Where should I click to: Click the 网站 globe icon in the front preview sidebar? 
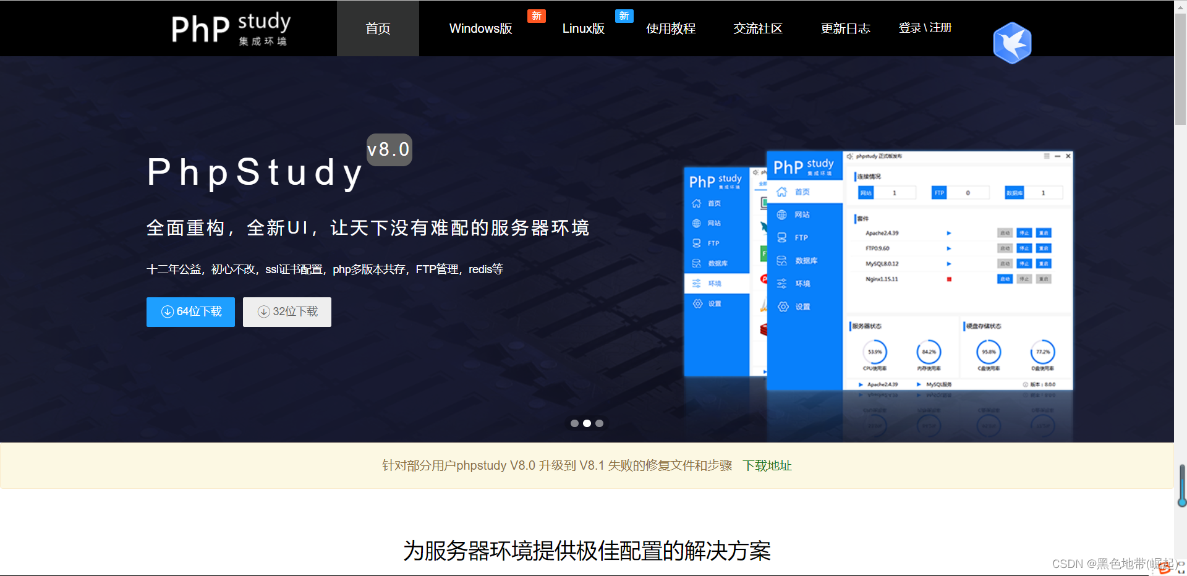(x=781, y=214)
